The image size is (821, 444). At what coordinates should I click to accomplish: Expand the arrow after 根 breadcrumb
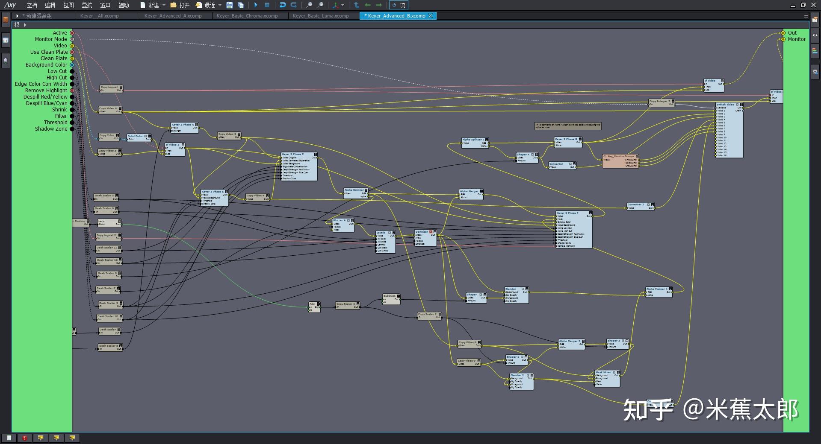pyautogui.click(x=25, y=25)
